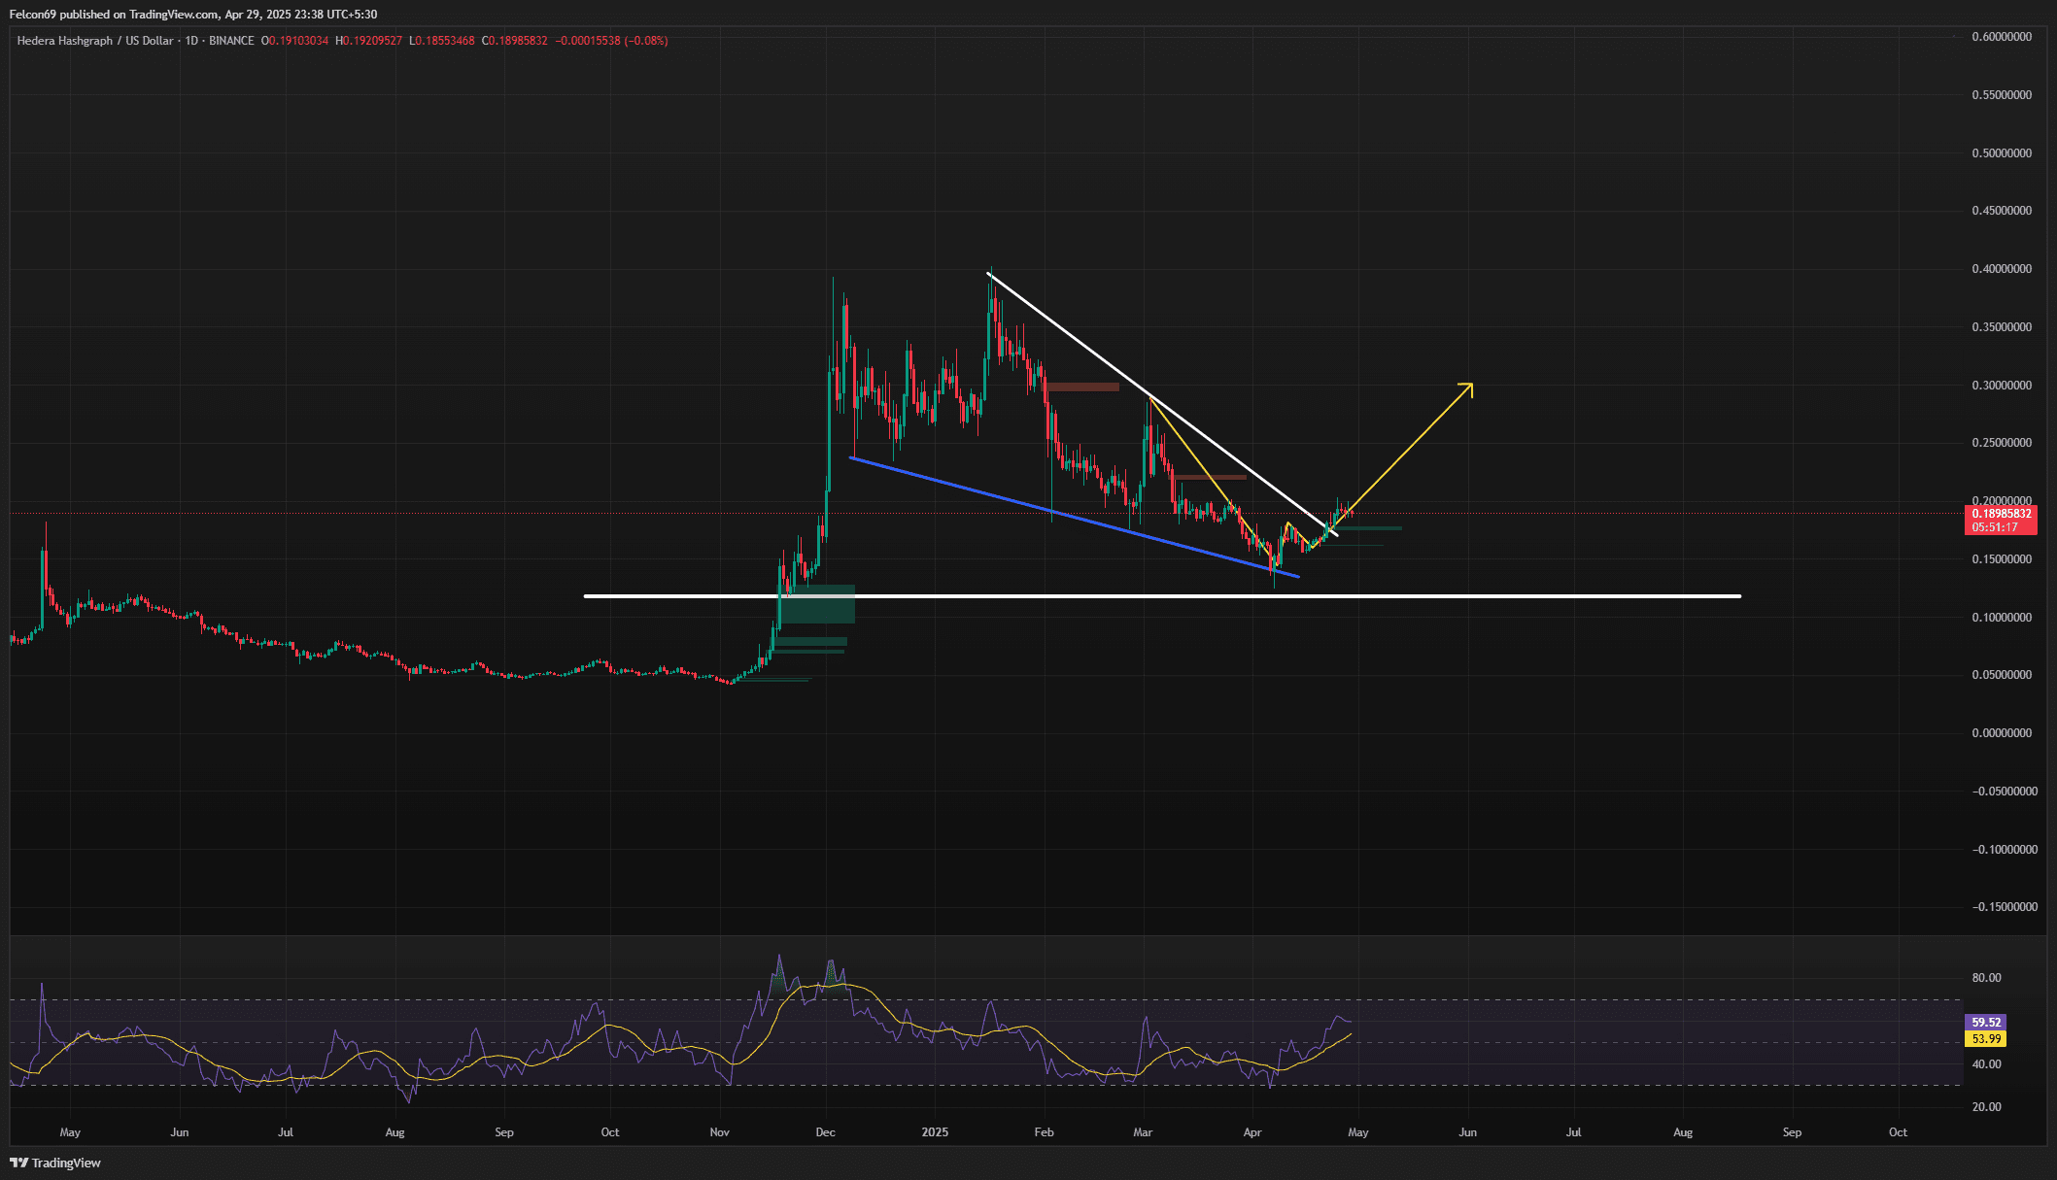The image size is (2057, 1180).
Task: Click the yellow RSI average label 53.99
Action: coord(1986,1038)
